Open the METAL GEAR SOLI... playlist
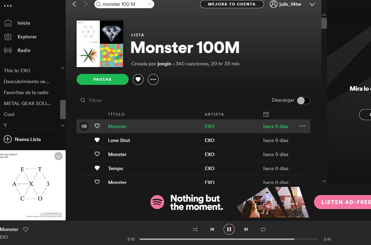371x245 pixels. (x=27, y=103)
